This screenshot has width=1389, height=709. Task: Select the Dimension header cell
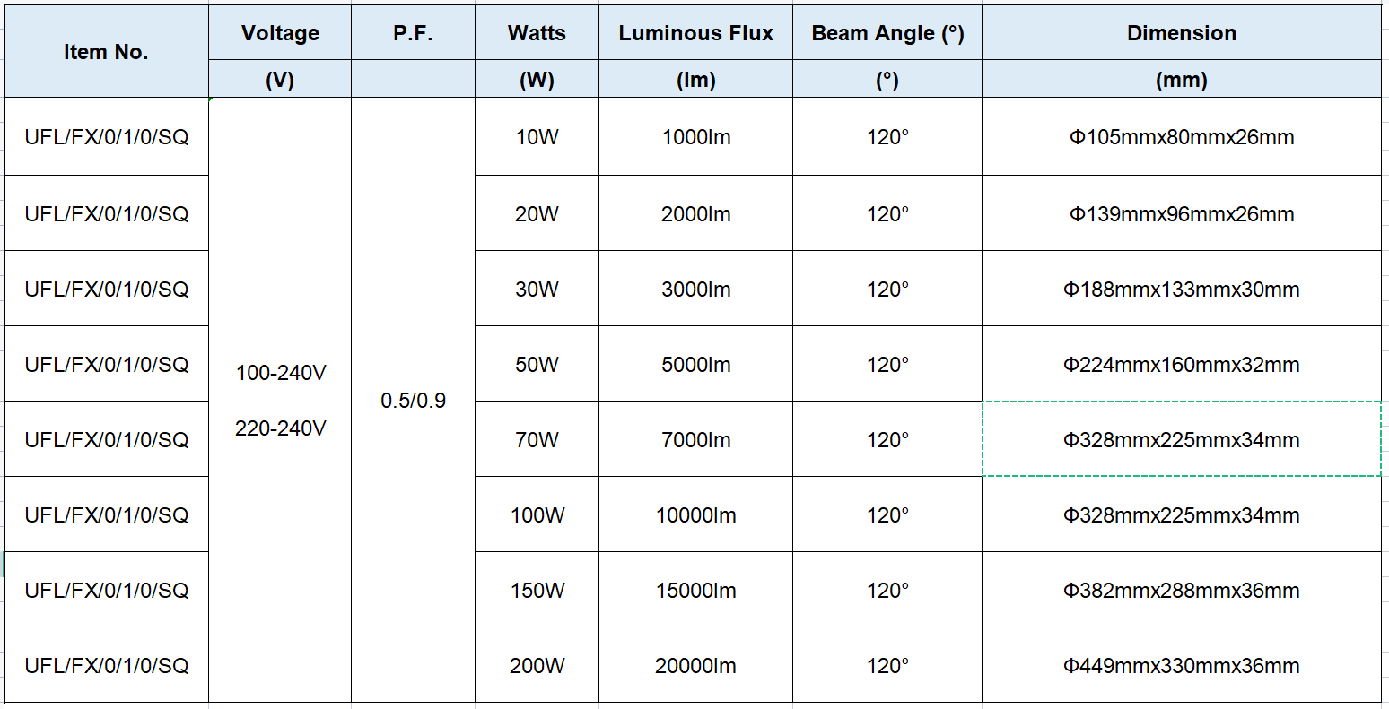1182,33
